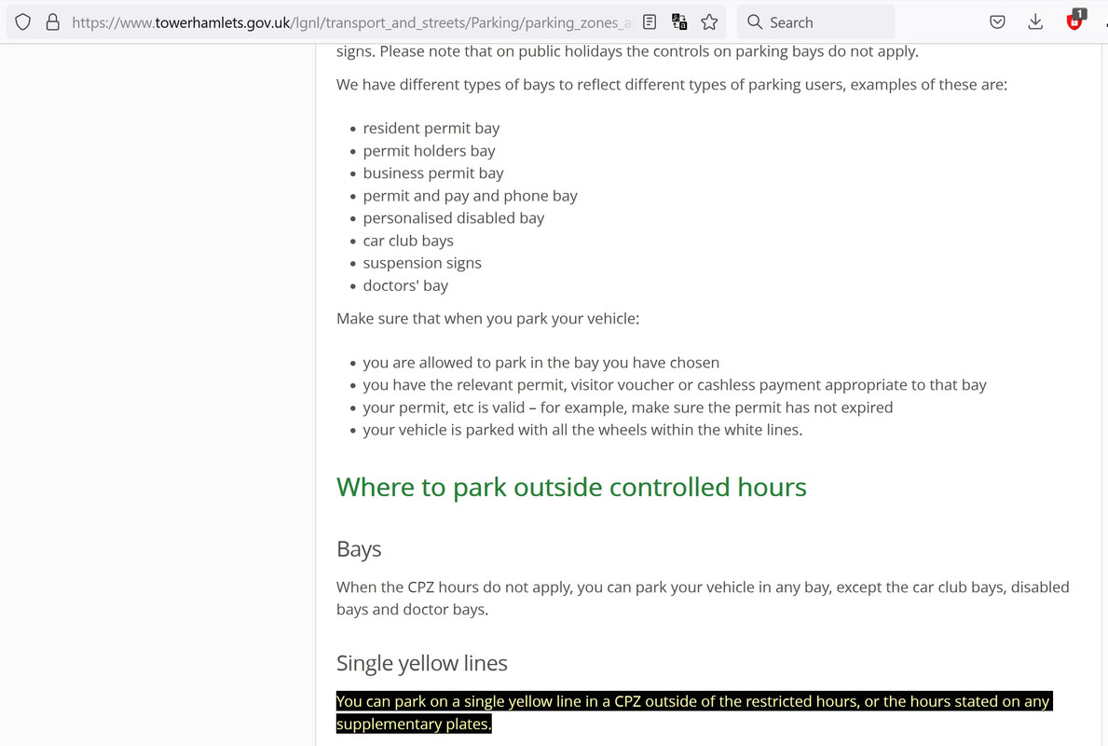1108x746 pixels.
Task: Click the tracking protection shield icon
Action: click(x=22, y=22)
